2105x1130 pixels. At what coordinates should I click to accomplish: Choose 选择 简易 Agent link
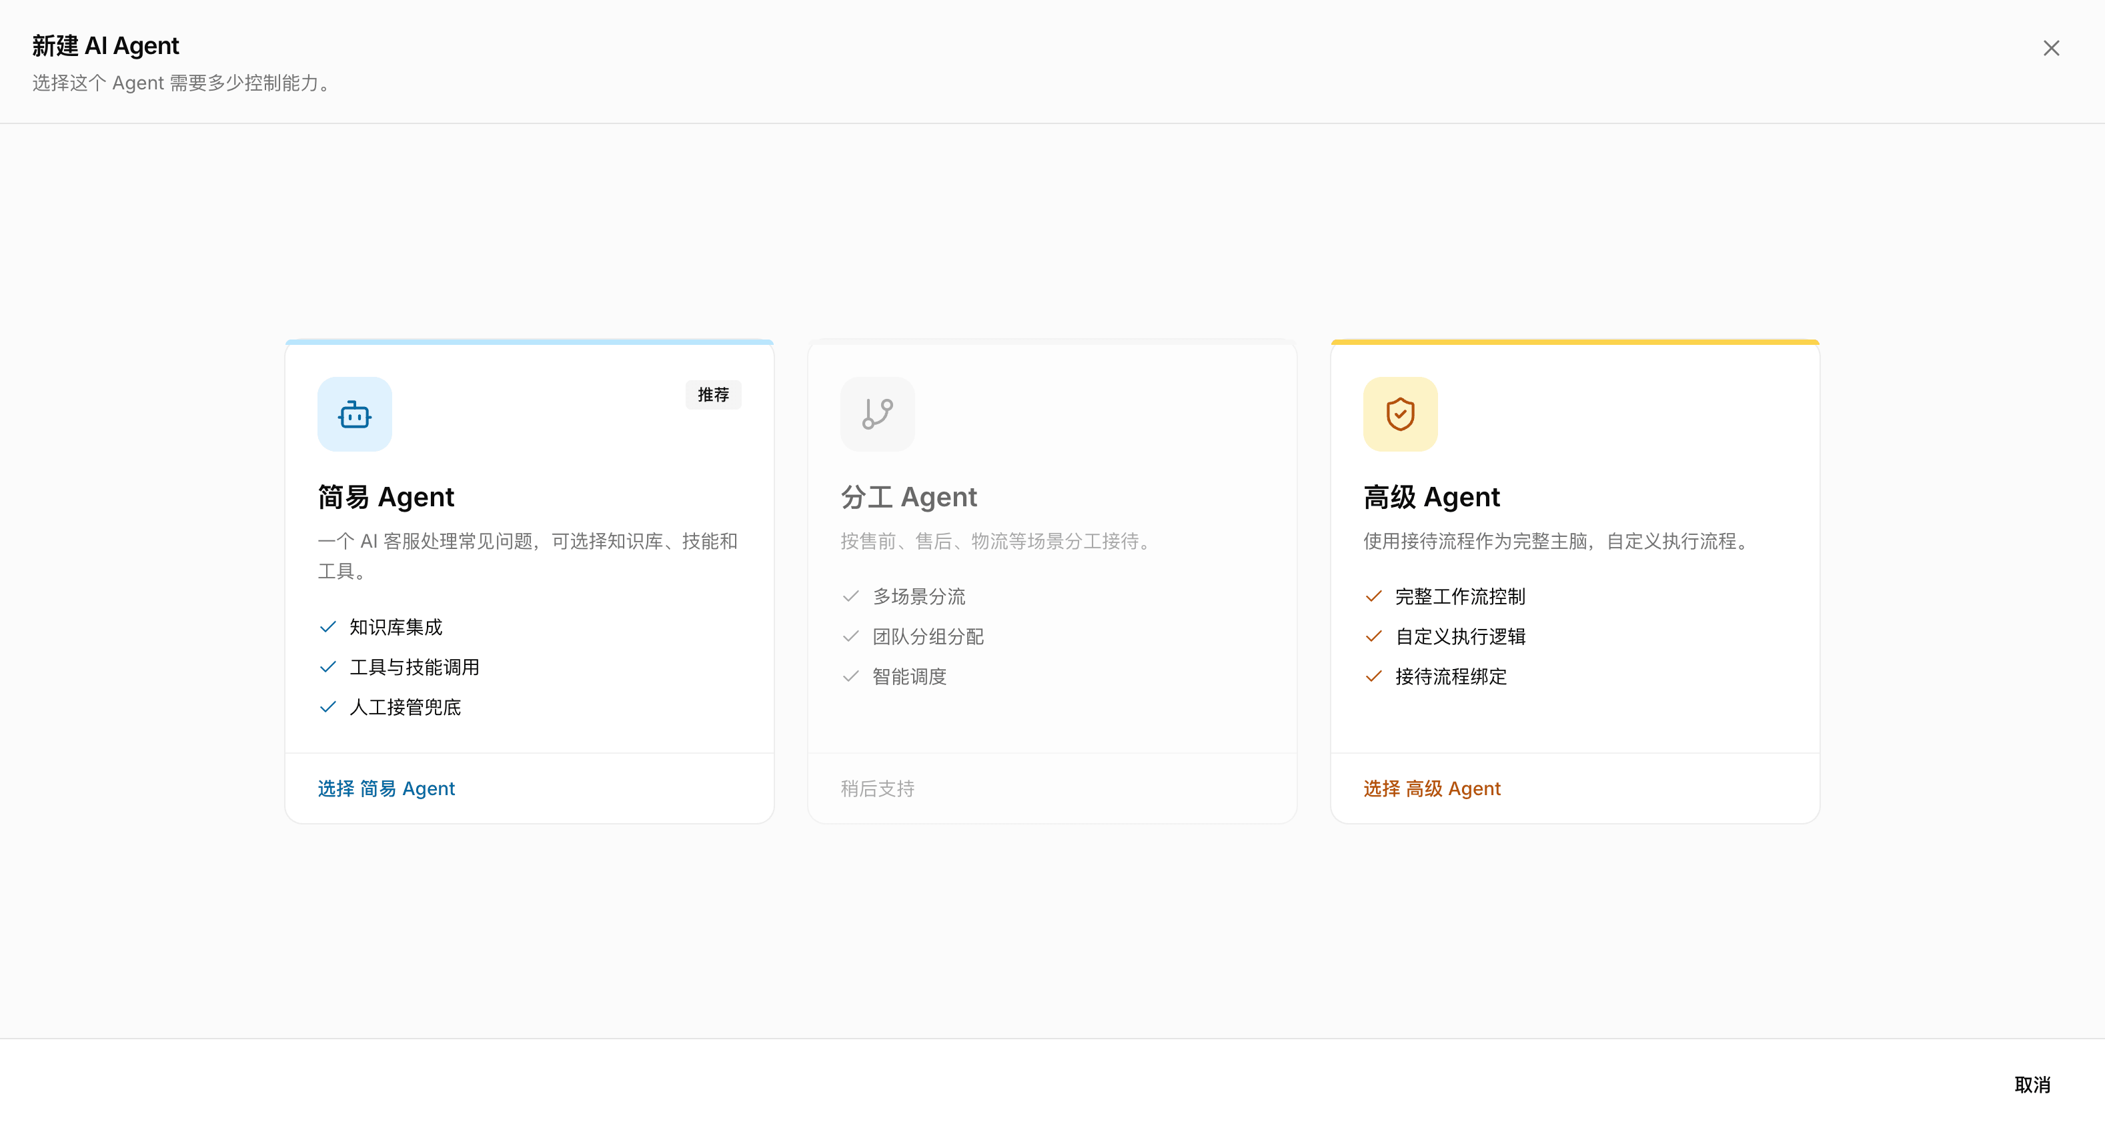[386, 788]
